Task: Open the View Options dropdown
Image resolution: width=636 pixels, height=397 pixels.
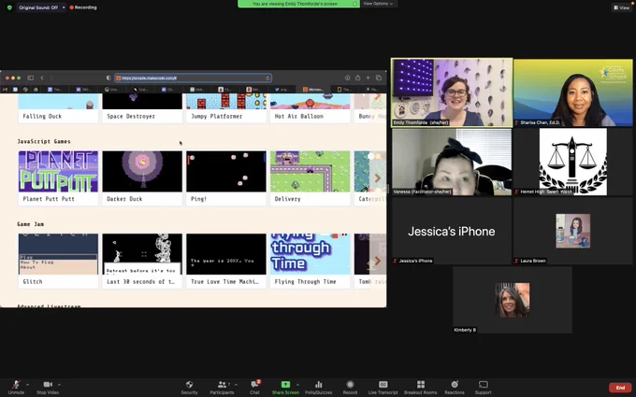Action: 378,4
